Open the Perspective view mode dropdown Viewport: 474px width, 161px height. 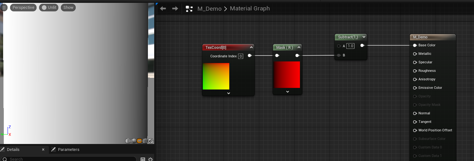click(23, 8)
